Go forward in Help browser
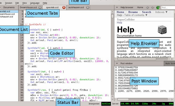The image size is (175, 106). (x=152, y=8)
